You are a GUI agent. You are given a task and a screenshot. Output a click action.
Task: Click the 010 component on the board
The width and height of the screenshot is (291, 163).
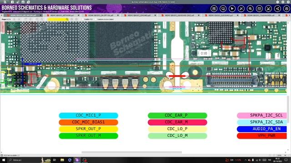click(x=204, y=53)
